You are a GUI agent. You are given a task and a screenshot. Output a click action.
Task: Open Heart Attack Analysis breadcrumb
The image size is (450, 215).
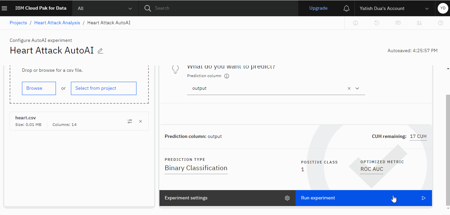(x=57, y=23)
